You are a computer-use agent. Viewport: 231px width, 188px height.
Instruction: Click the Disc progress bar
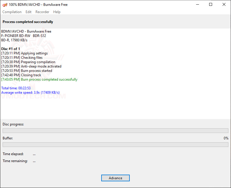(115, 131)
